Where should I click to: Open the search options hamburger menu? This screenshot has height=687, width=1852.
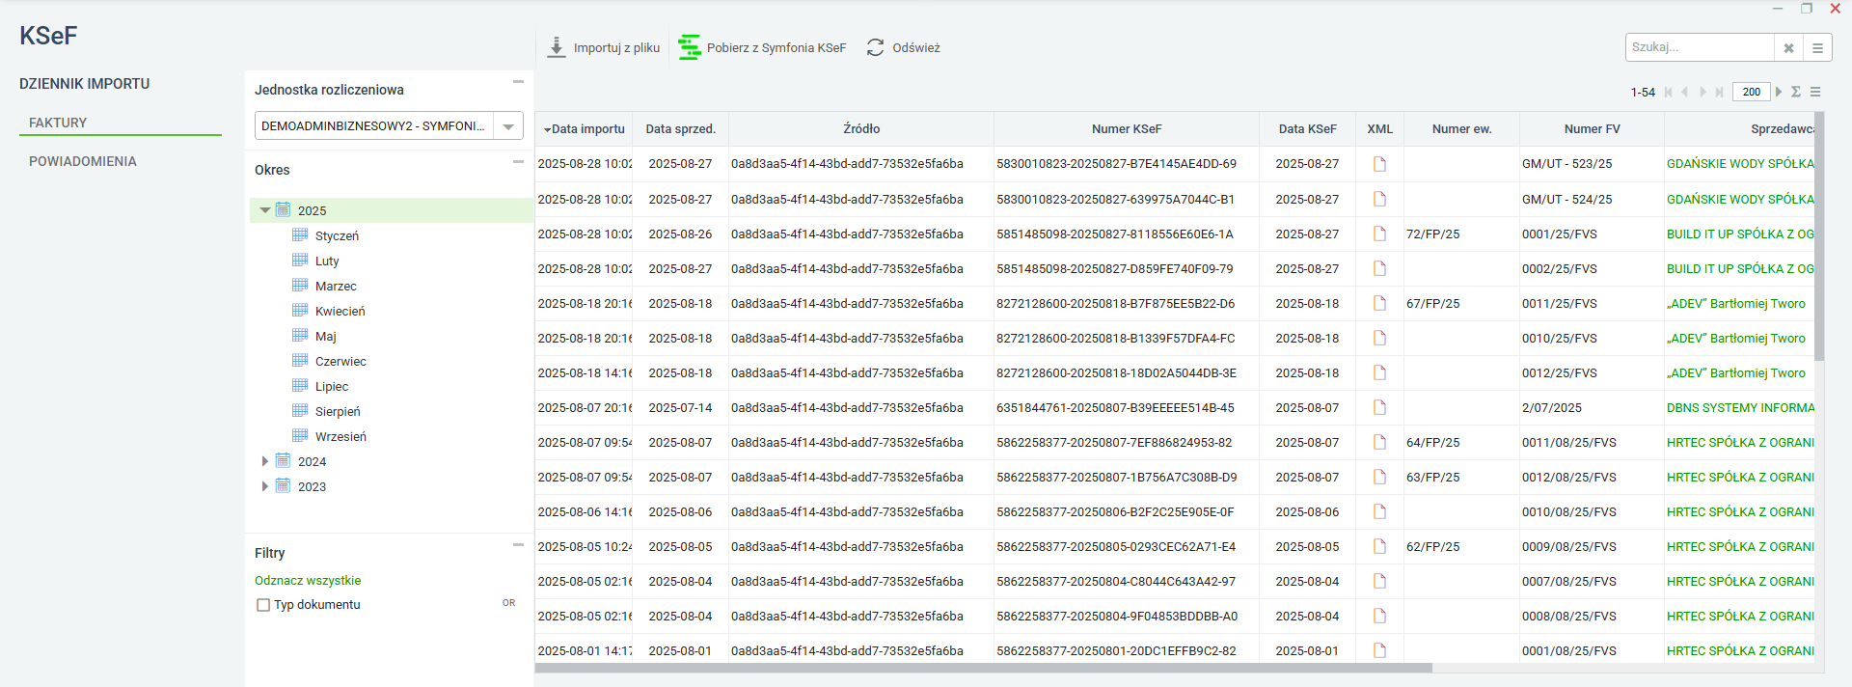pos(1817,47)
